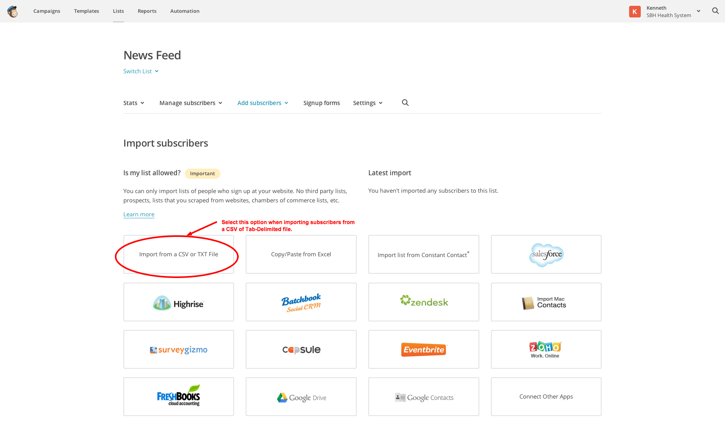Select the Eventbrite integration

423,349
